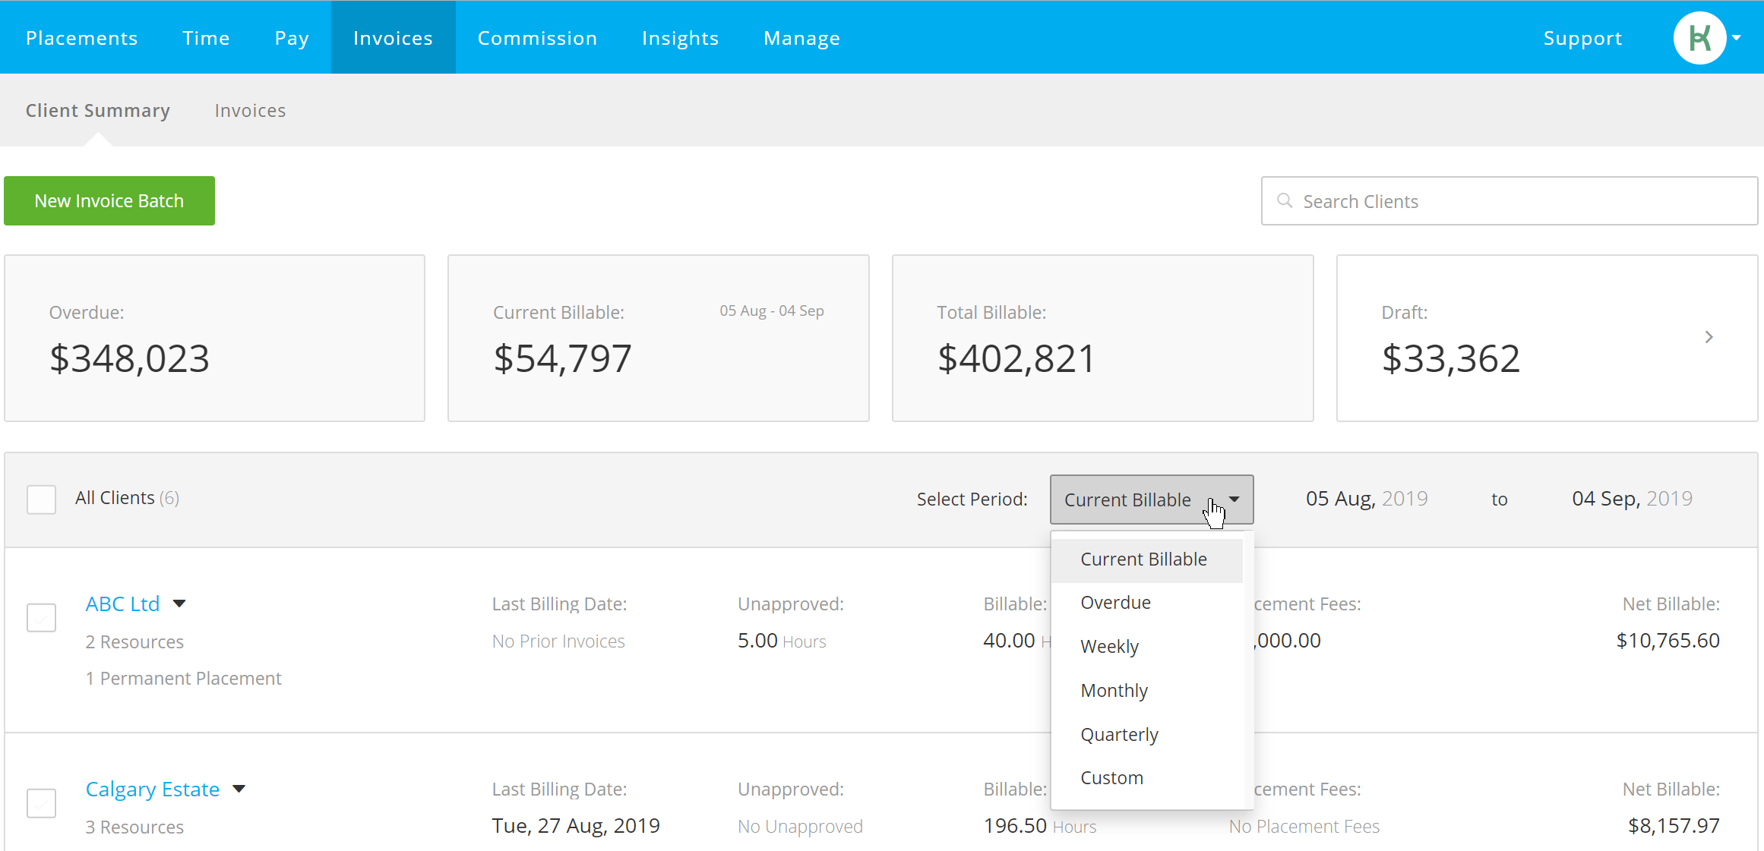Open the Commission navigation tab
Viewport: 1764px width, 851px height.
point(537,38)
